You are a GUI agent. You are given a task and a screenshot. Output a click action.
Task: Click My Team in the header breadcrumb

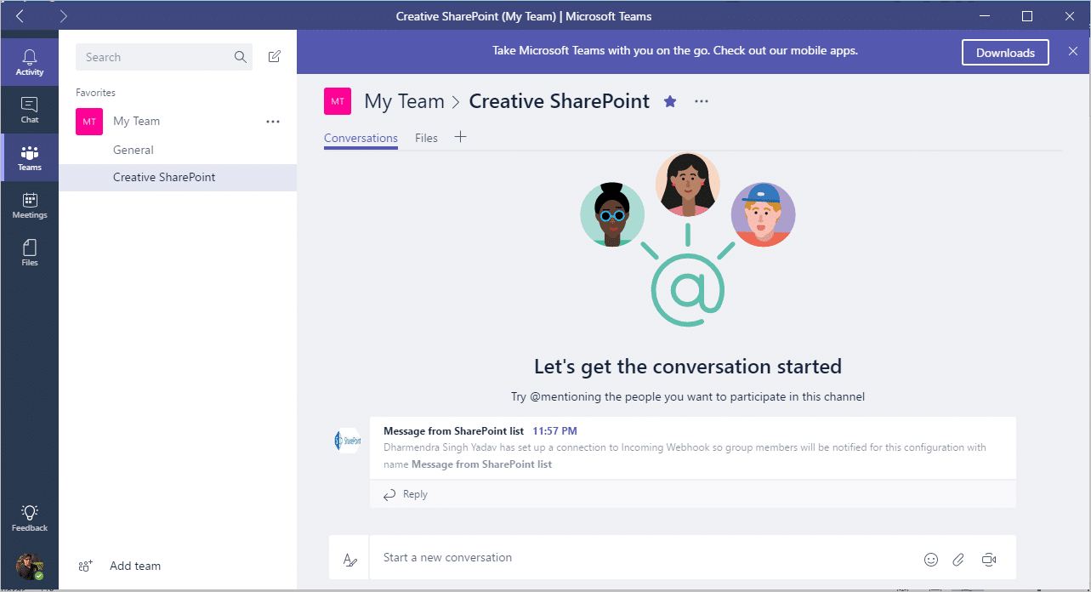click(x=404, y=101)
